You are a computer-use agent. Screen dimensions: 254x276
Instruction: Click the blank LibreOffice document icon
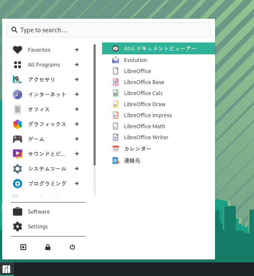pyautogui.click(x=116, y=71)
